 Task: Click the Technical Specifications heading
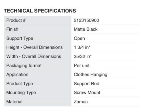40,11
